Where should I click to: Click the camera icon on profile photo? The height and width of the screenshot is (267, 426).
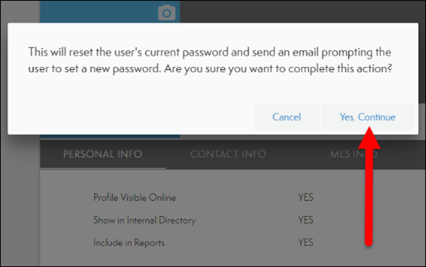[x=167, y=12]
